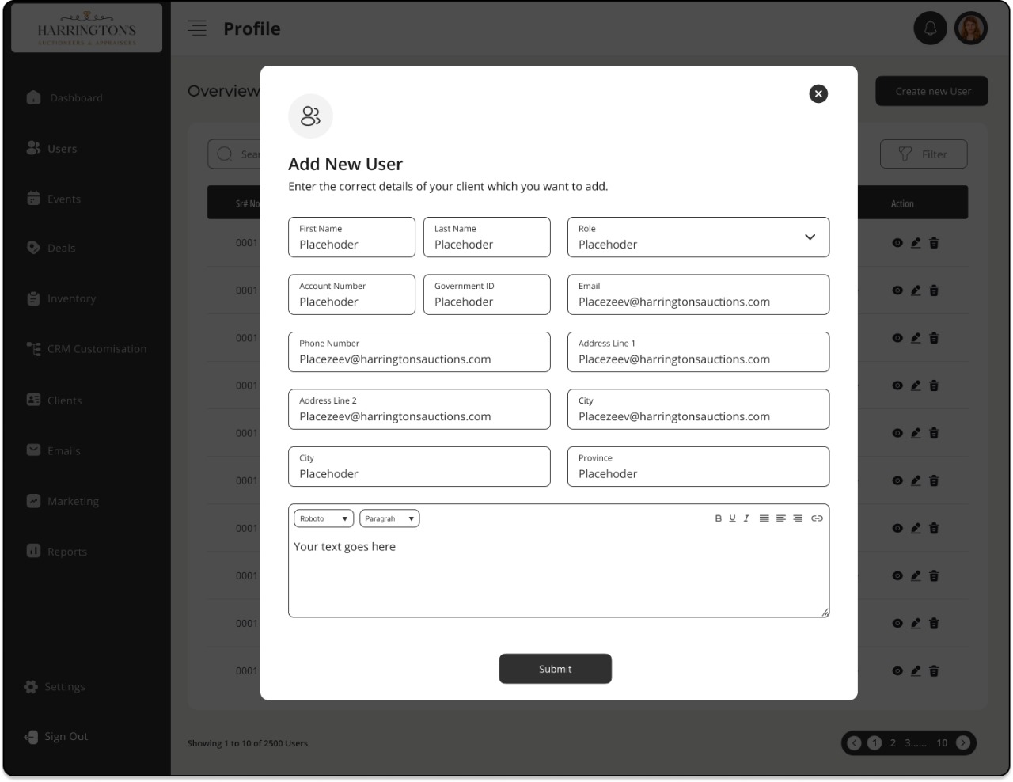Submit the new user form

pos(555,669)
